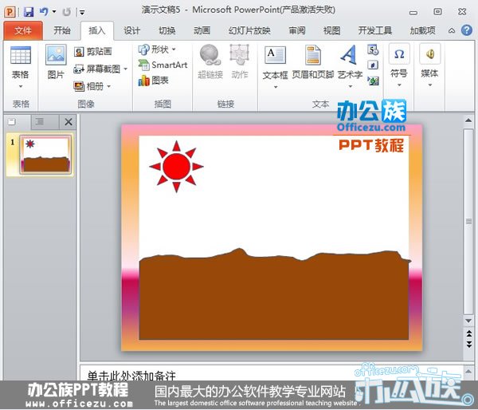The image size is (478, 410).
Task: Click the SmartArt button
Action: 162,65
